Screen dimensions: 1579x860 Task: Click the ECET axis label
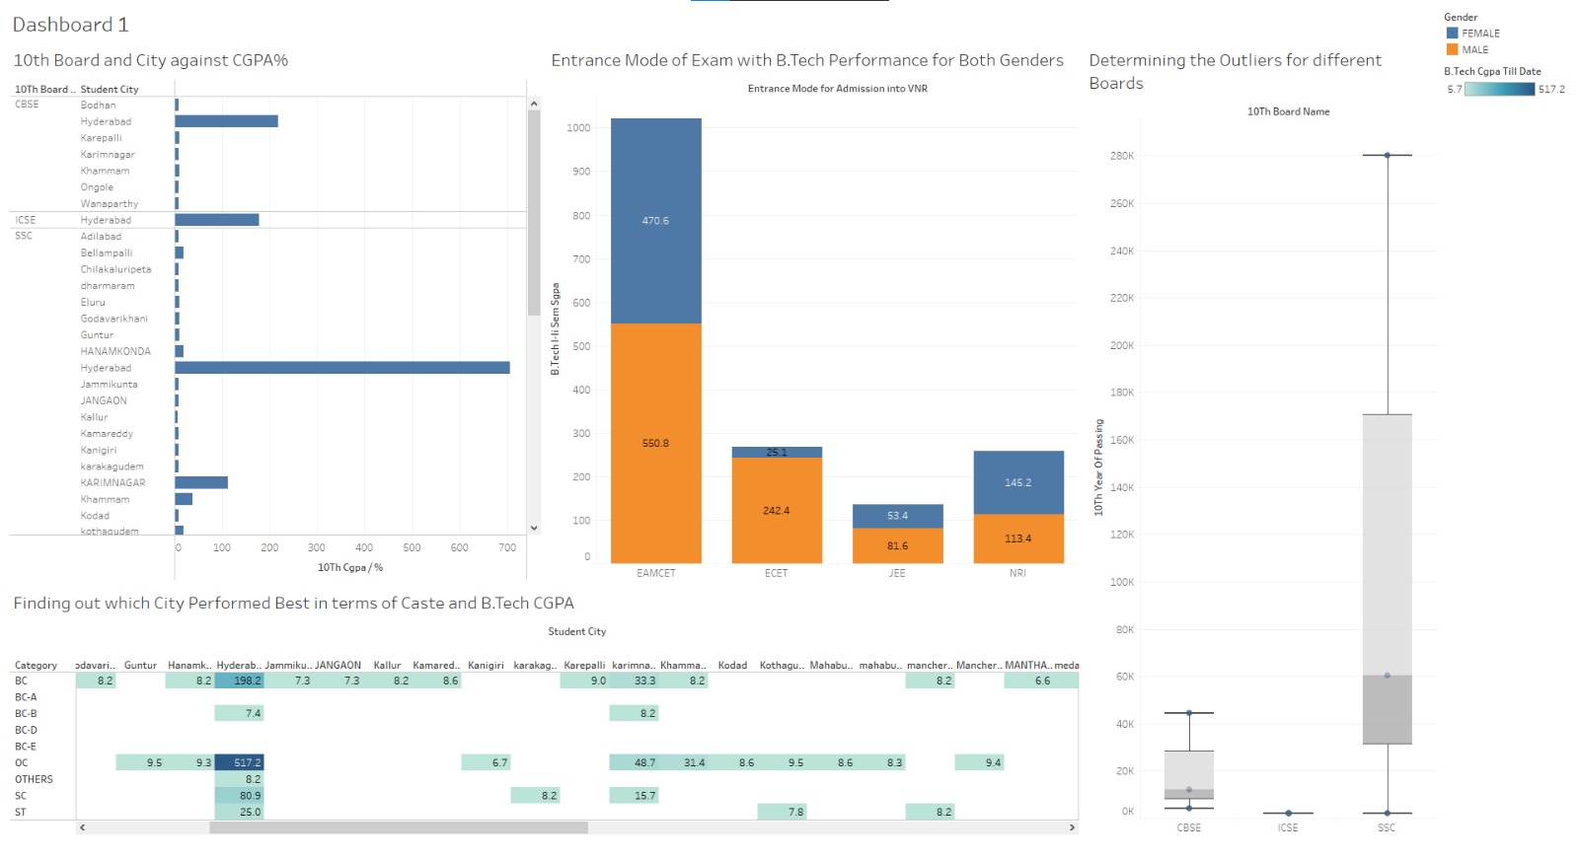[777, 573]
